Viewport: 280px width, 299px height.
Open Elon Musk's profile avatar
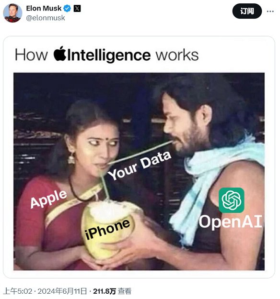pyautogui.click(x=12, y=13)
